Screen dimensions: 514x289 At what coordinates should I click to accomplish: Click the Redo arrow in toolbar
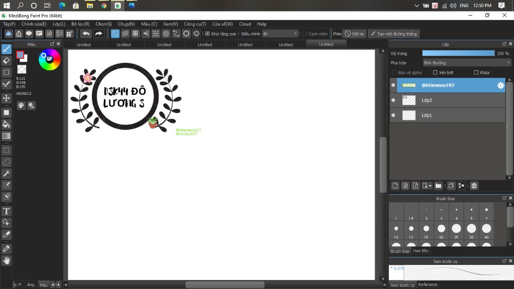[x=98, y=34]
